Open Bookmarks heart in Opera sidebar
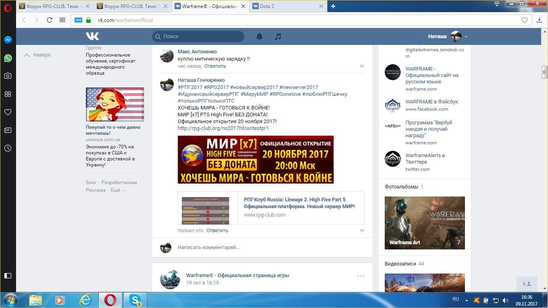Screen dimensions: 548x308 [x=8, y=112]
